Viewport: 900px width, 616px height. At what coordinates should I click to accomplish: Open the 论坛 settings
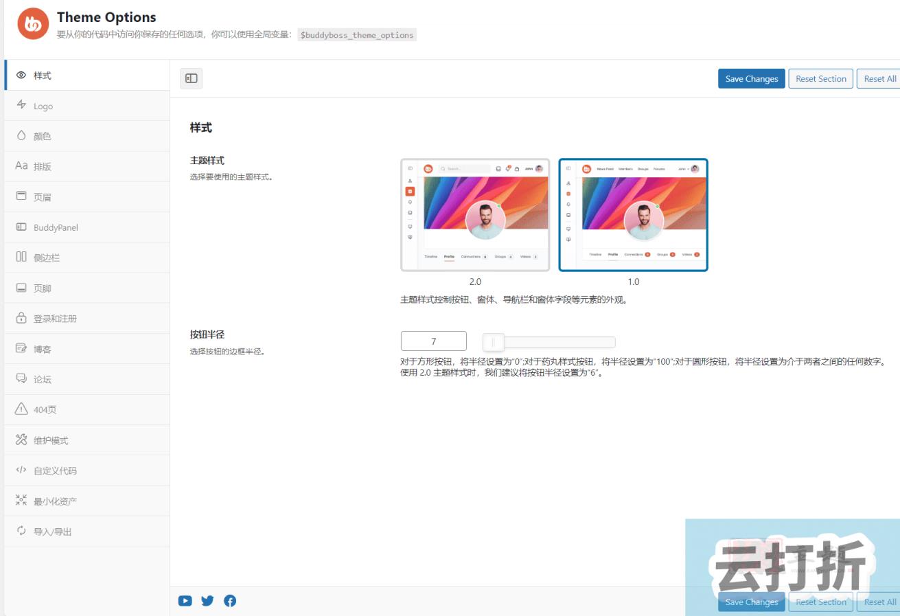[87, 379]
